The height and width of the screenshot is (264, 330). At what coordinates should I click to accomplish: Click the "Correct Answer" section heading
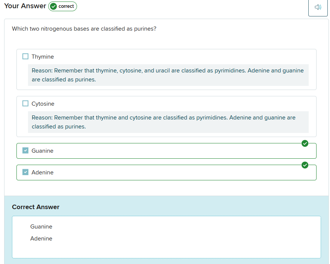36,207
